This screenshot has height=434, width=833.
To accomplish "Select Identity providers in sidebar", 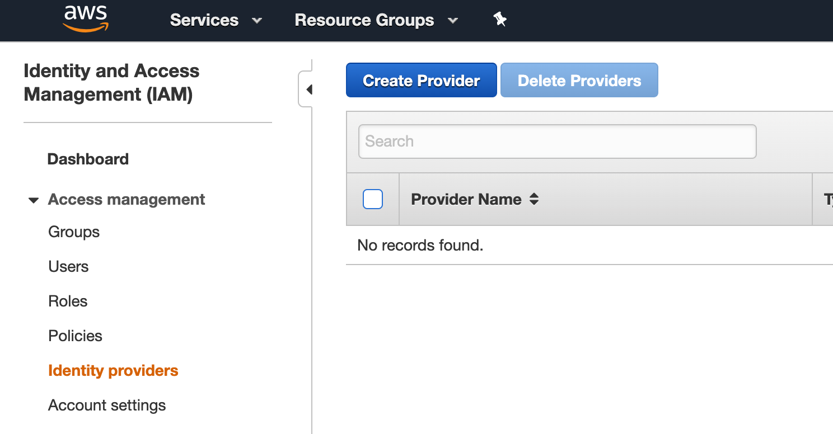I will (x=113, y=370).
